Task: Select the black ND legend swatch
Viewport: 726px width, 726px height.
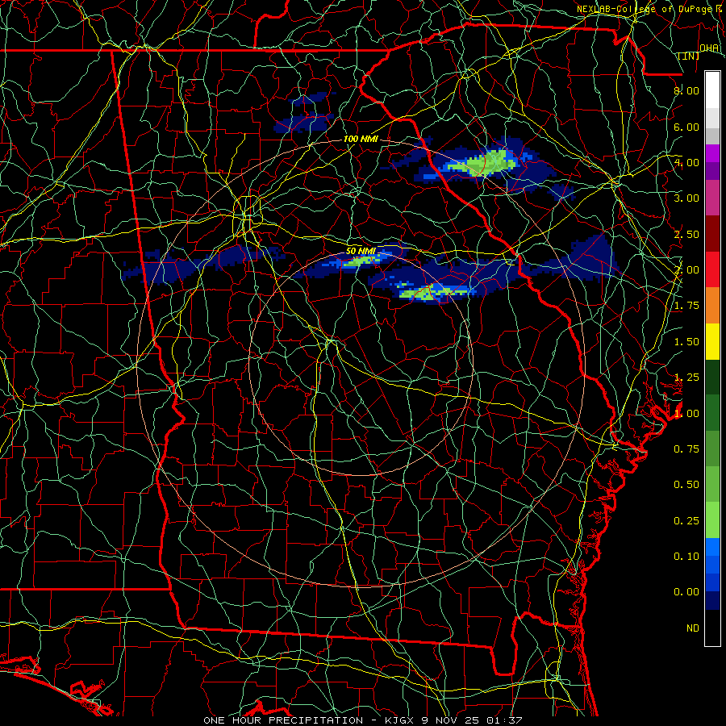Action: coord(712,628)
